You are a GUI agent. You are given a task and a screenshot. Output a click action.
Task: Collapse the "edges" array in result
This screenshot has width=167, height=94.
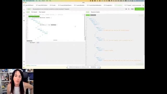(x=87, y=25)
